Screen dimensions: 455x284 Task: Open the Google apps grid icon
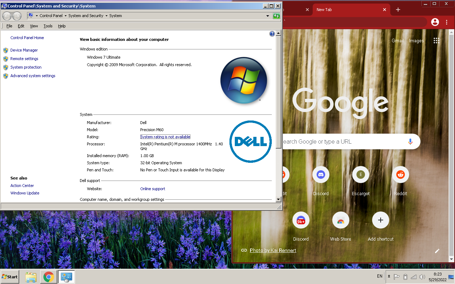pos(436,41)
